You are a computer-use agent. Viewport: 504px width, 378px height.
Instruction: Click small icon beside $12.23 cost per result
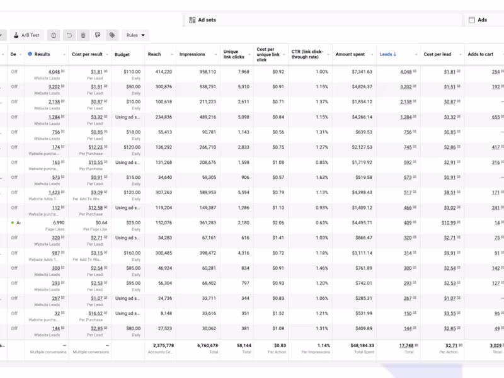[x=106, y=147]
